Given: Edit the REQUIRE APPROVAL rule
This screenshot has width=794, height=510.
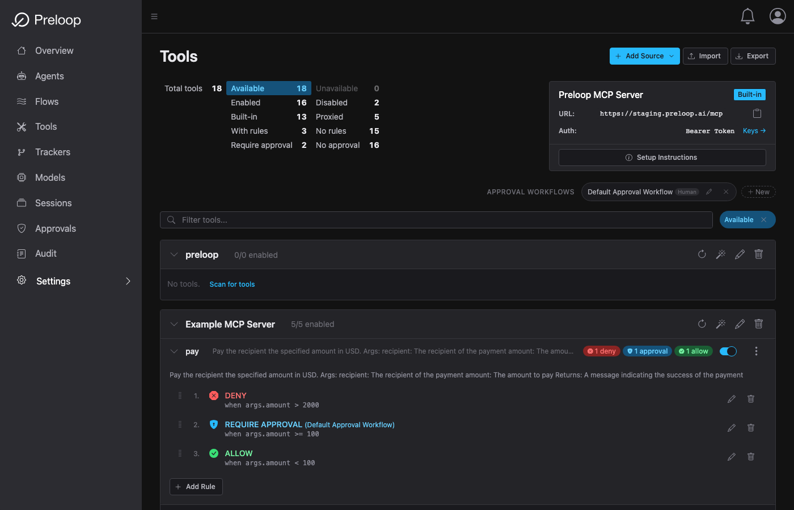Looking at the screenshot, I should [x=732, y=428].
